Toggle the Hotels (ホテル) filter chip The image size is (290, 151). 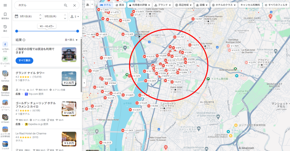(x=105, y=5)
